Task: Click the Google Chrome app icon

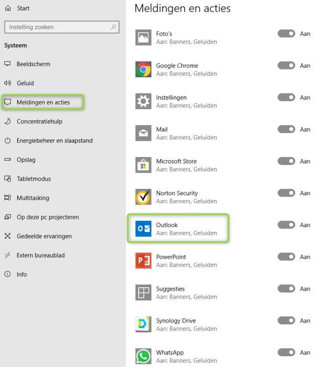Action: [x=143, y=69]
